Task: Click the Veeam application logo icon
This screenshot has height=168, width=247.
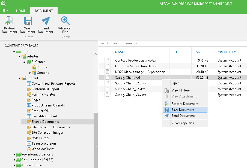Action: (3, 3)
